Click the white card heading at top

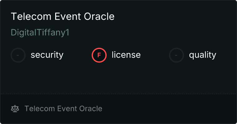[63, 17]
